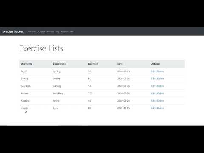The height and width of the screenshot is (153, 204).
Task: Open the Exercise Tracker brand link
Action: (13, 31)
